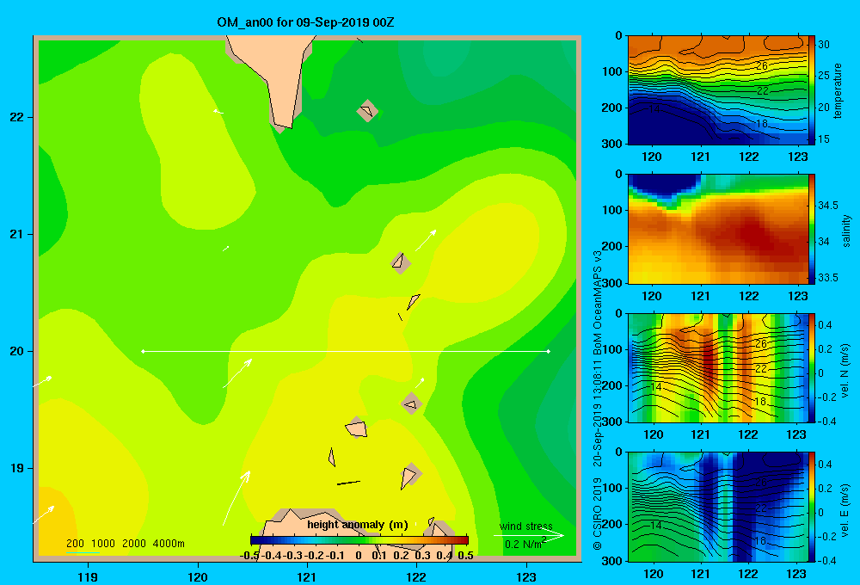Click latitude label 21 on main map

[x=17, y=234]
